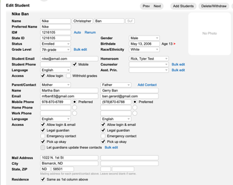Click the Add Students button
Screen dimensions: 233x185
183,6
